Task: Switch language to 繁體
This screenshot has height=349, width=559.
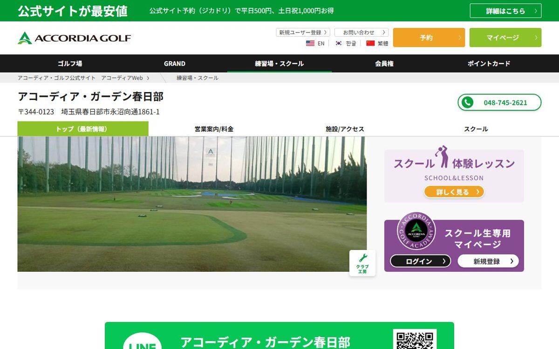Action: (x=383, y=43)
